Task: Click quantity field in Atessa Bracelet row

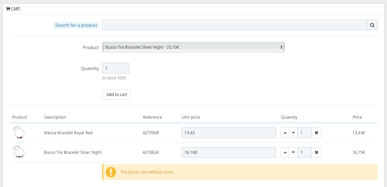Action: (x=304, y=133)
